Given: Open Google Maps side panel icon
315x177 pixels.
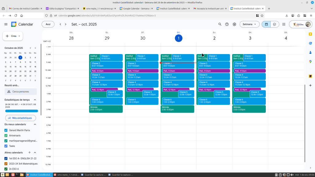Looking at the screenshot, I should coord(310,61).
